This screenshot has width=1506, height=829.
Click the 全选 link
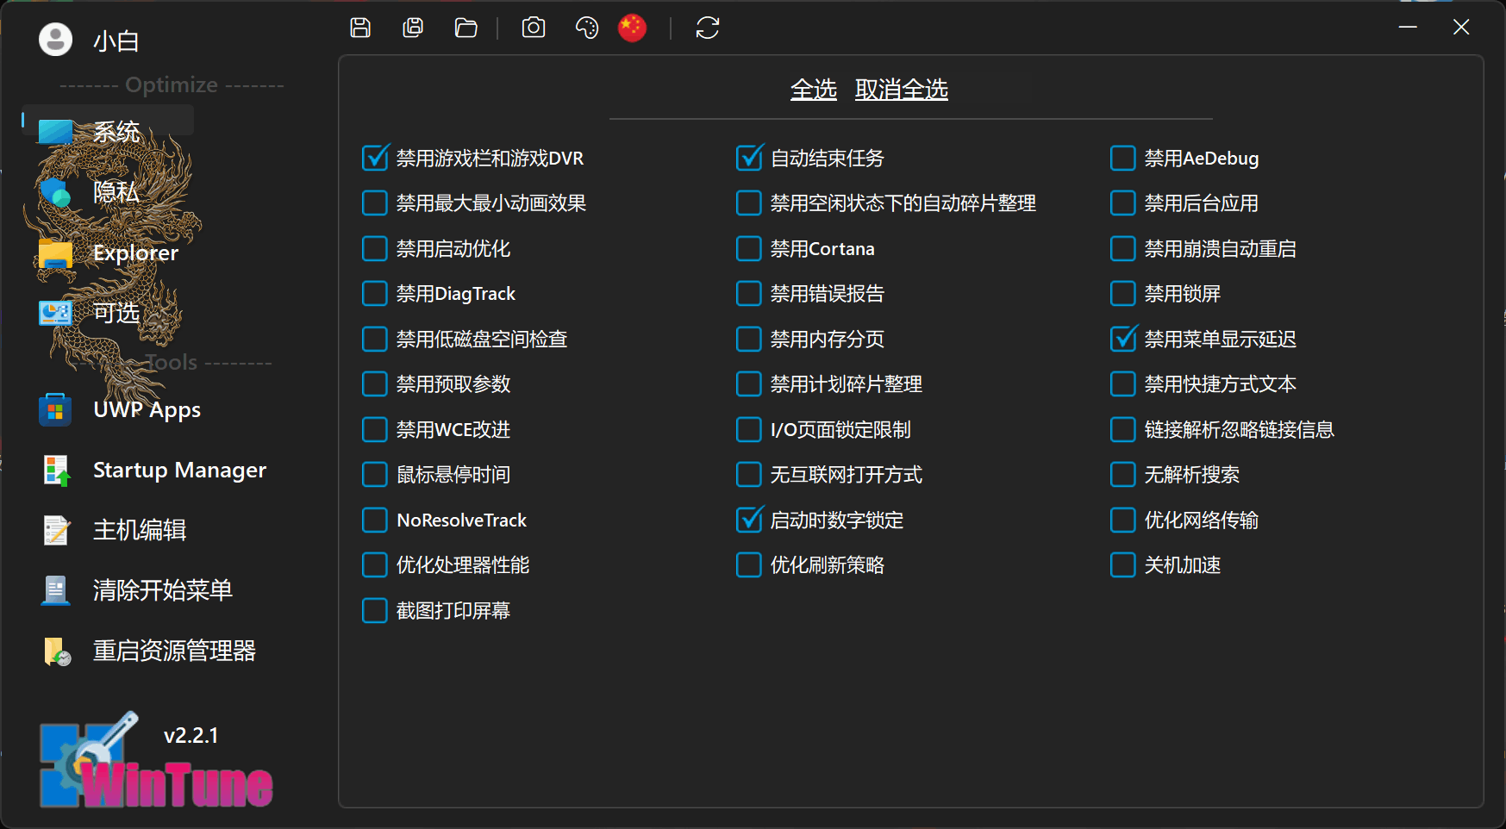click(814, 90)
